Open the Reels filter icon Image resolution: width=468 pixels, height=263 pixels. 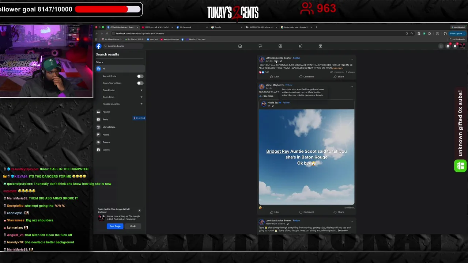(98, 119)
